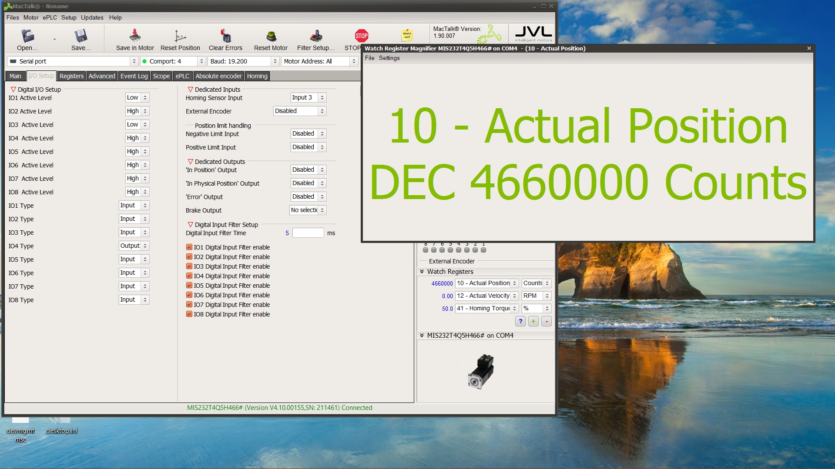Image resolution: width=835 pixels, height=469 pixels.
Task: Open the desktop.ini desktop icon
Action: click(x=61, y=425)
